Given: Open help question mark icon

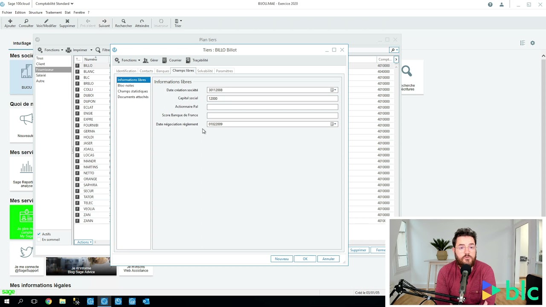Looking at the screenshot, I should (490, 4).
